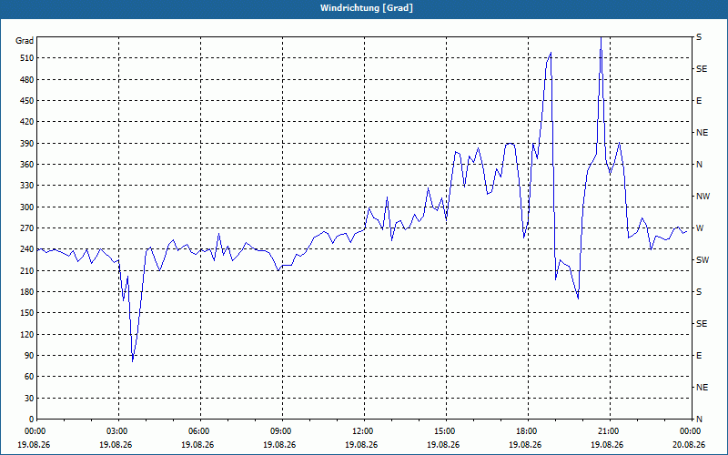The image size is (728, 455).
Task: Click the 19.08.26 date under 18:00
Action: click(x=525, y=445)
